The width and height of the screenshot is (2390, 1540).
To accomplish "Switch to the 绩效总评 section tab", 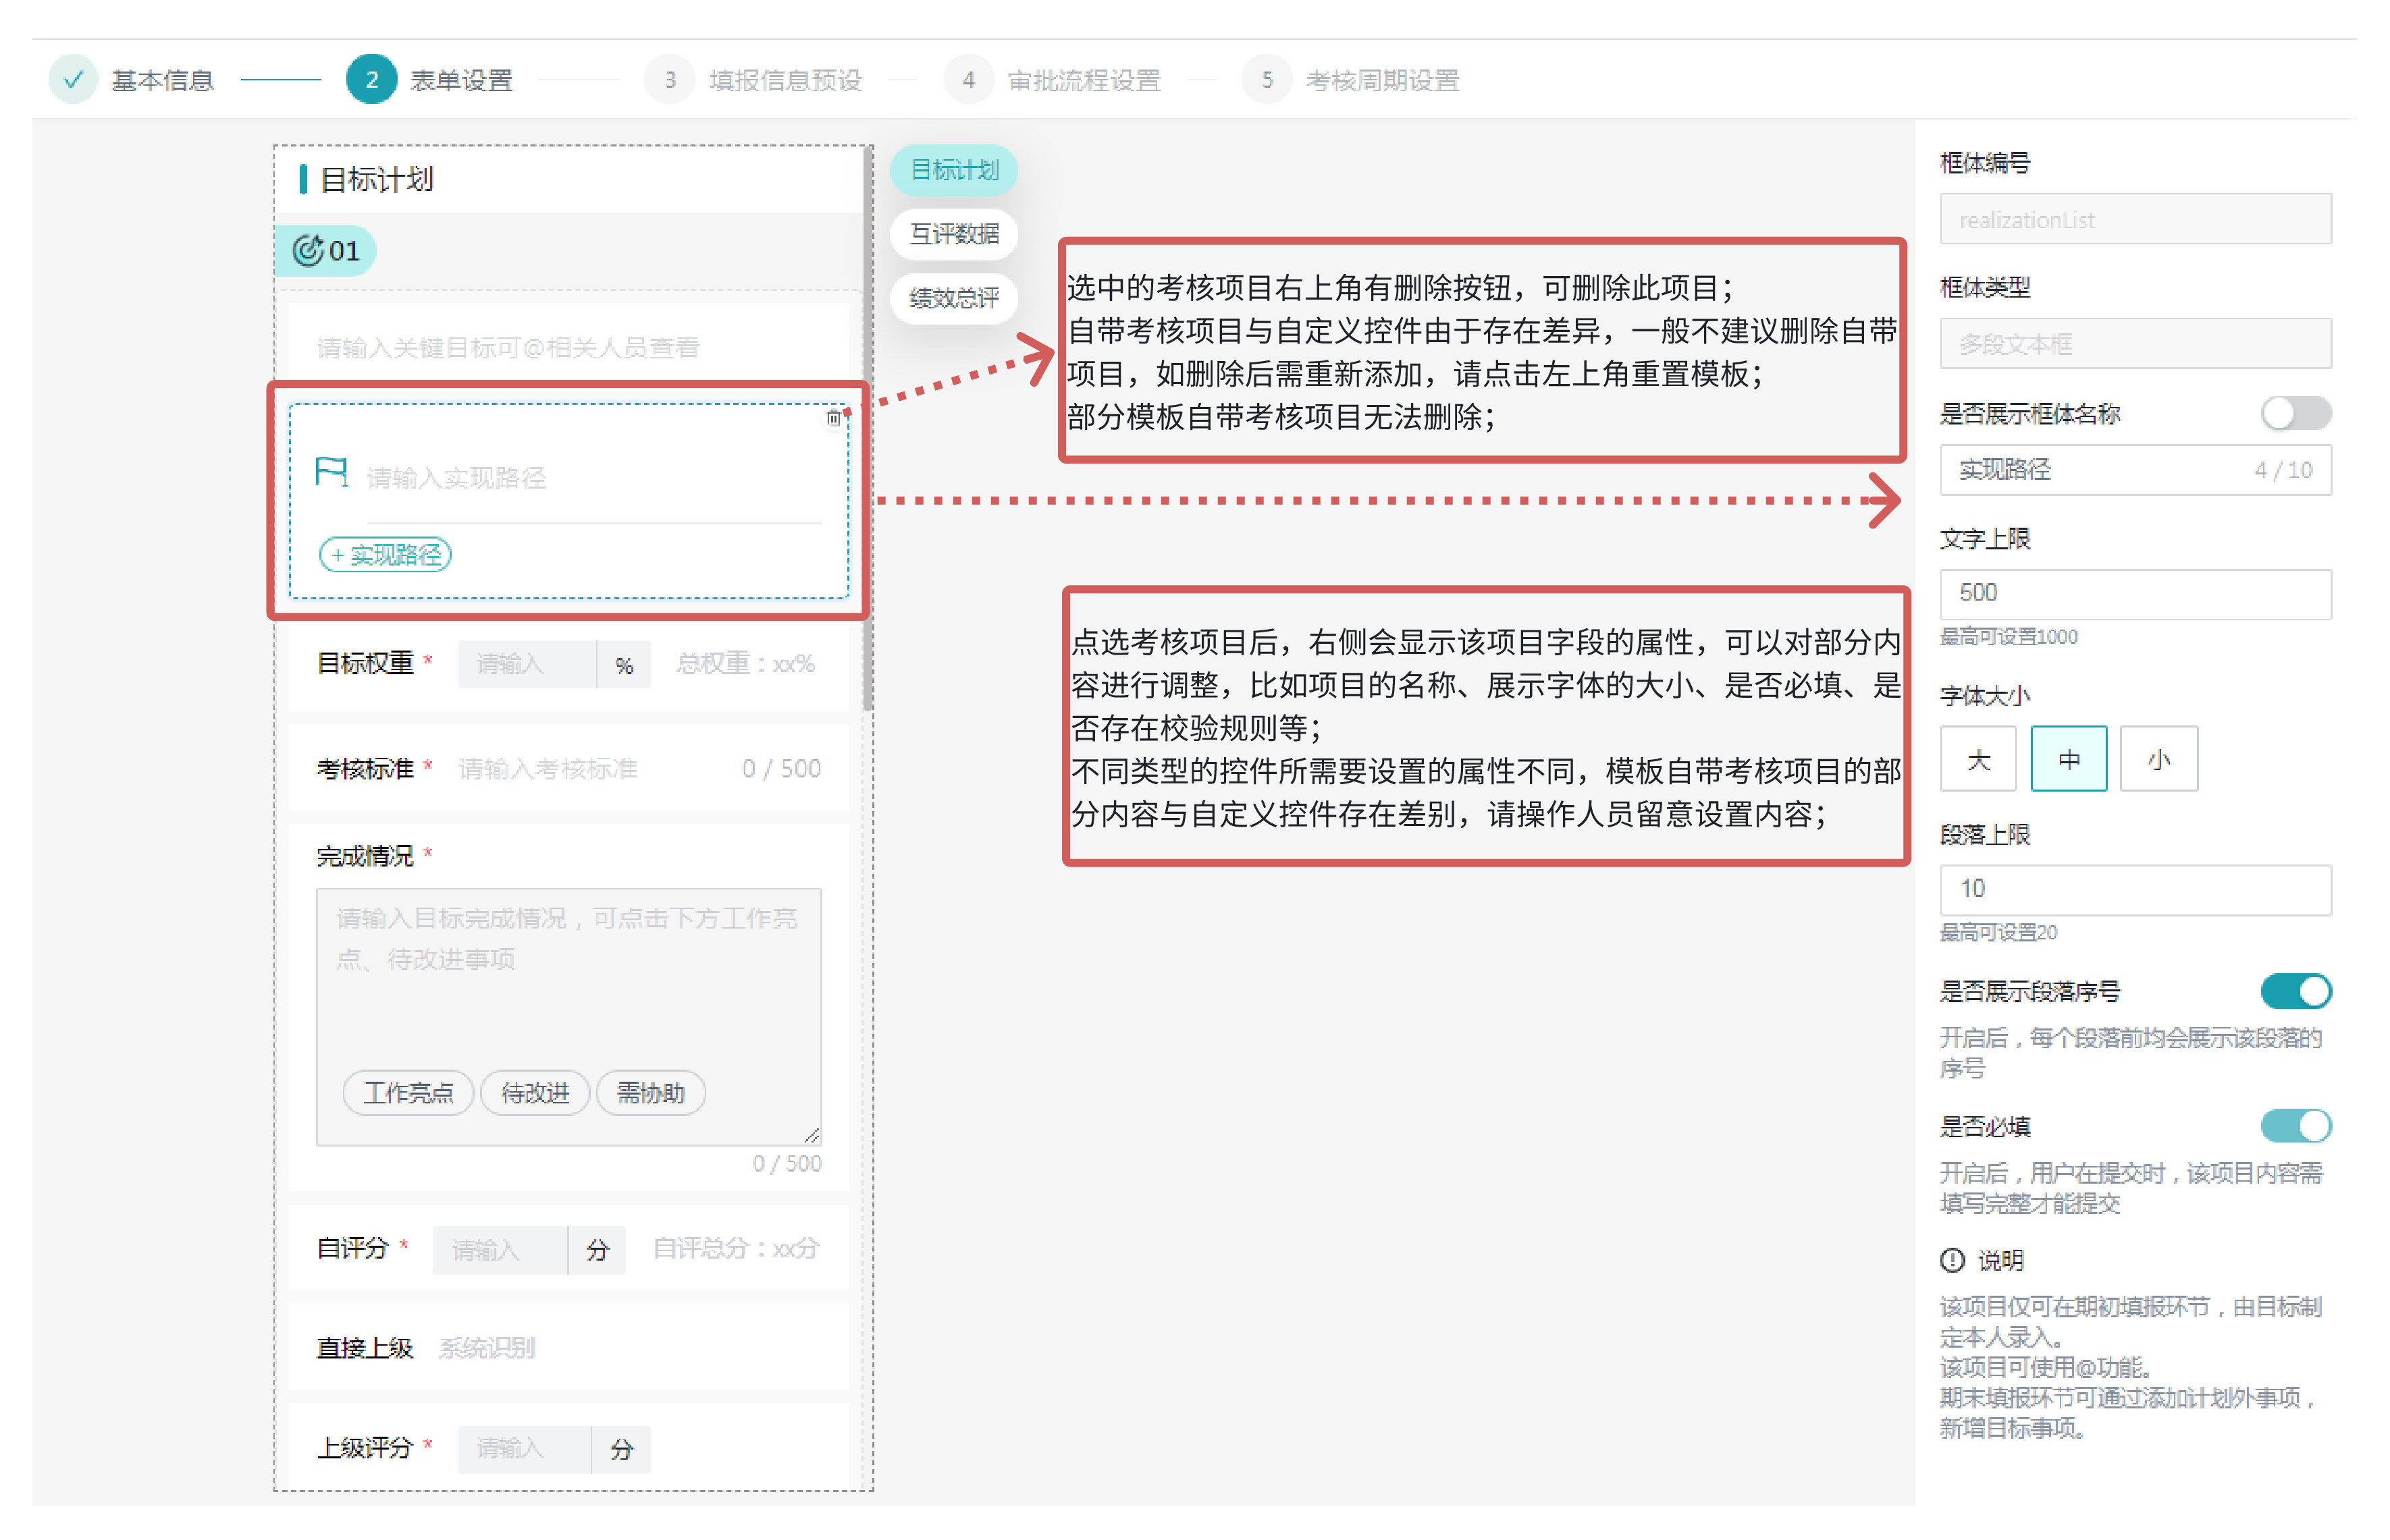I will pyautogui.click(x=953, y=298).
